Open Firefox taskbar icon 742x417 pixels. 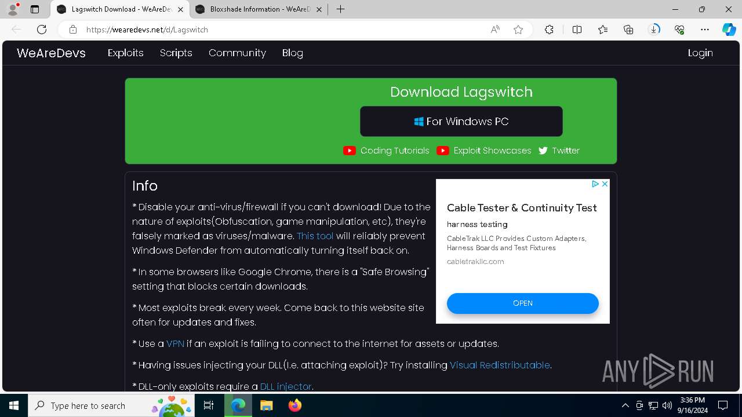[295, 405]
